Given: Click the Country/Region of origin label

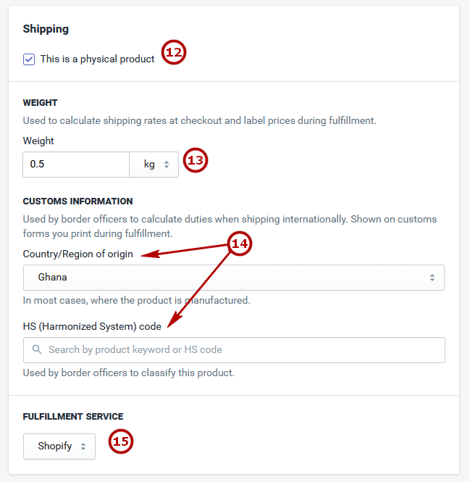Looking at the screenshot, I should [x=78, y=254].
